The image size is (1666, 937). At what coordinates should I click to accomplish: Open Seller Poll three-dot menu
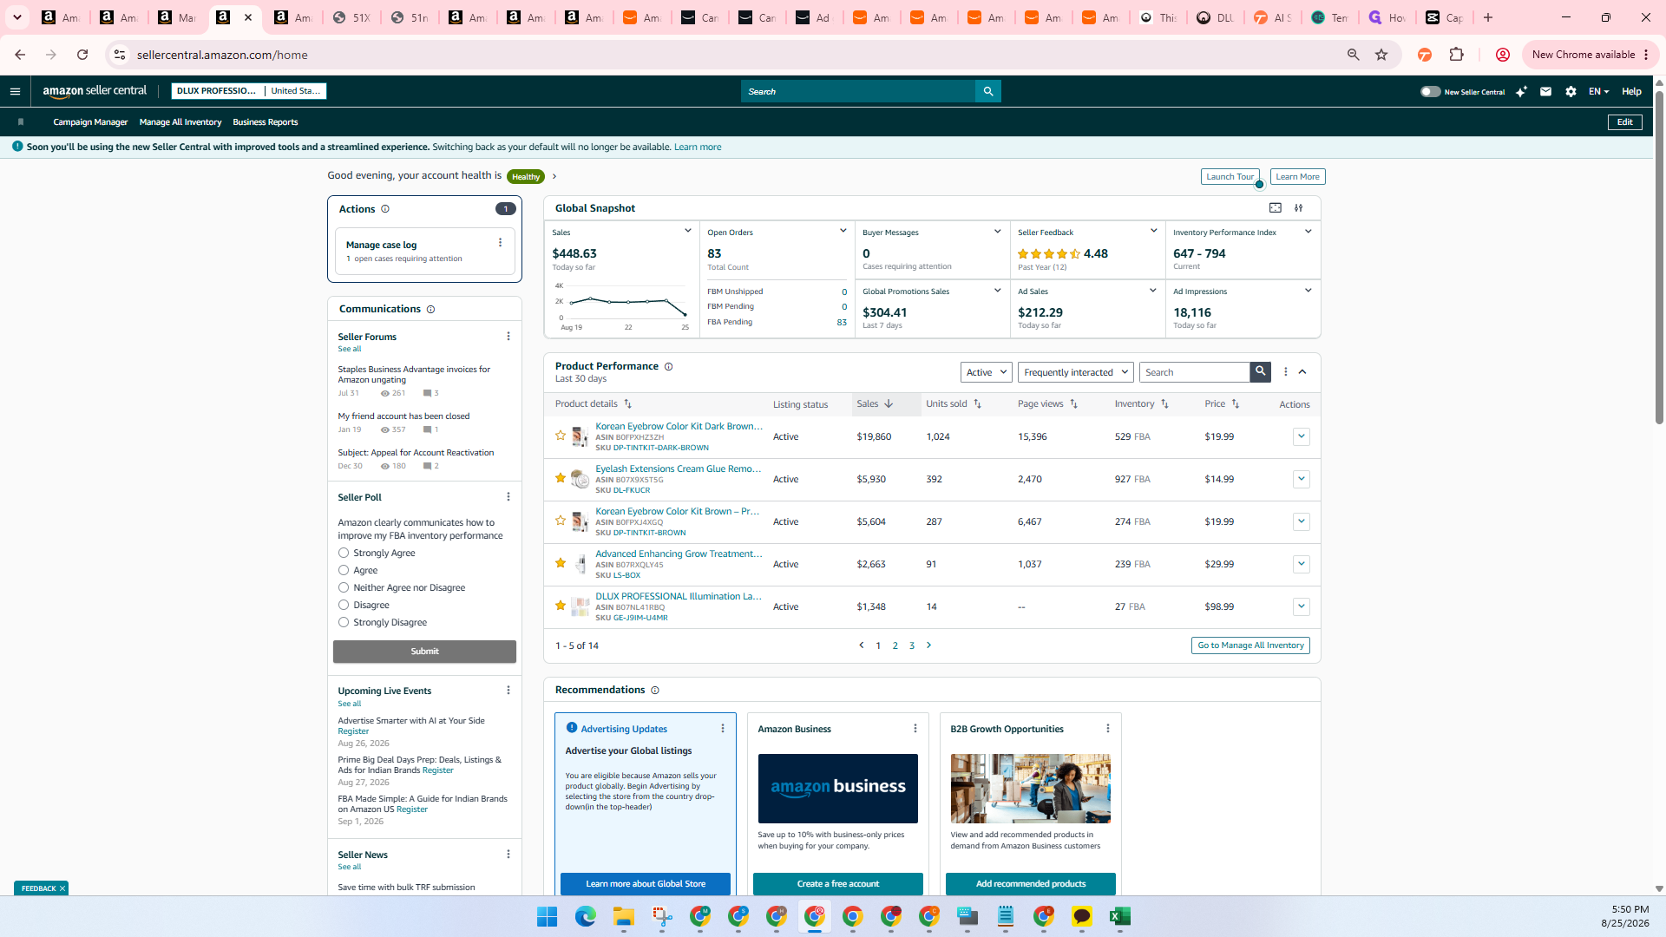pos(508,497)
